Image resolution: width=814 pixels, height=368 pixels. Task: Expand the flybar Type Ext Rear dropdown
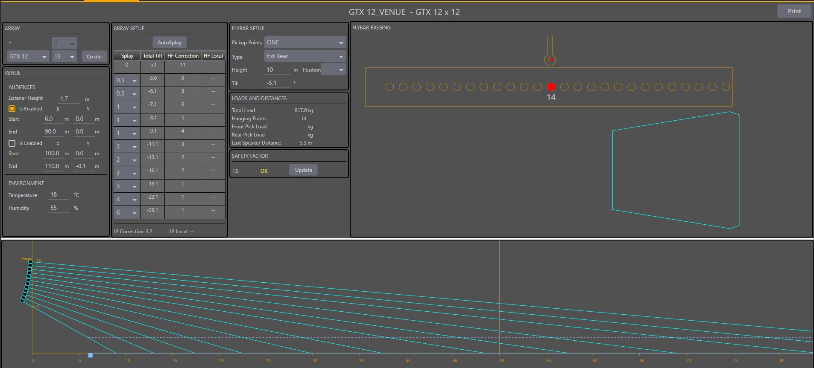coord(305,56)
